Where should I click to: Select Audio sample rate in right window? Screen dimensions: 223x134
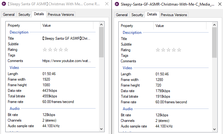164,126
